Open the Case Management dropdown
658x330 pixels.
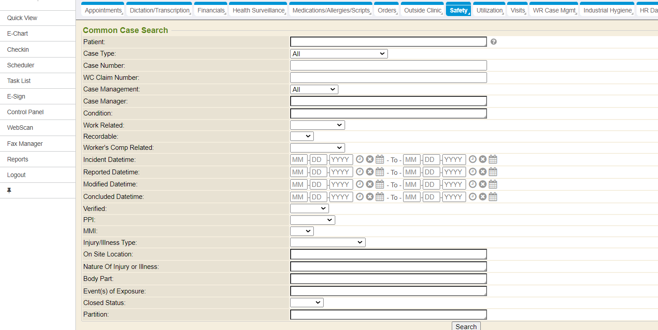[x=314, y=90]
